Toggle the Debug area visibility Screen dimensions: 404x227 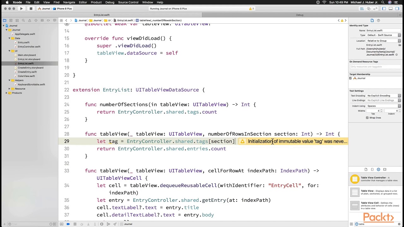point(391,9)
